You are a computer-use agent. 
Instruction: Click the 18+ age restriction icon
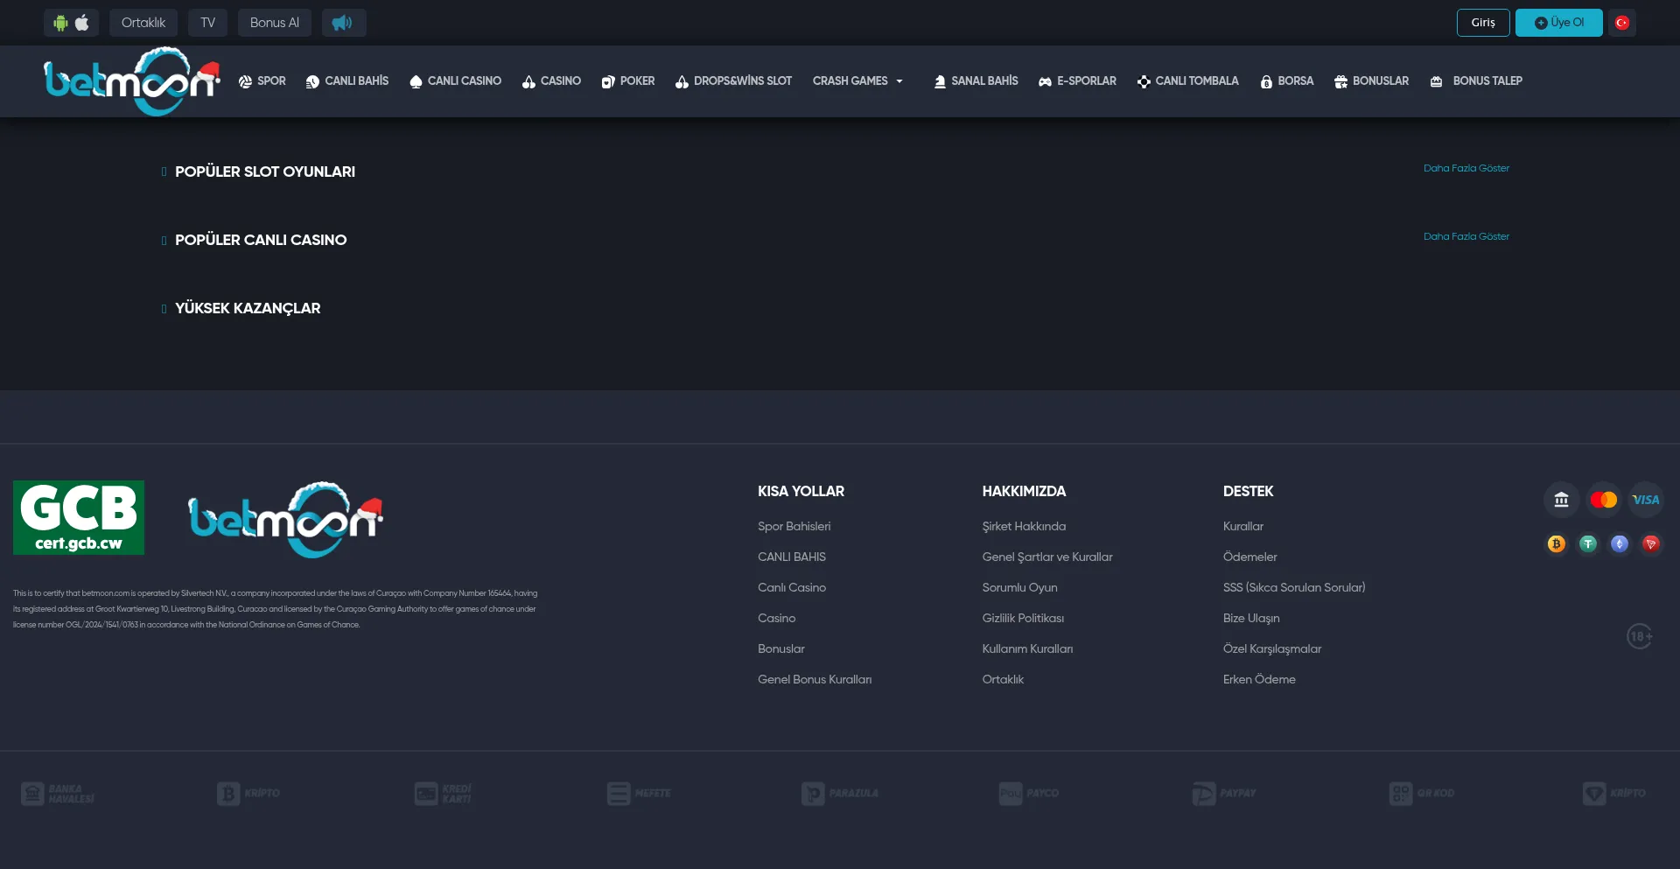(x=1639, y=636)
